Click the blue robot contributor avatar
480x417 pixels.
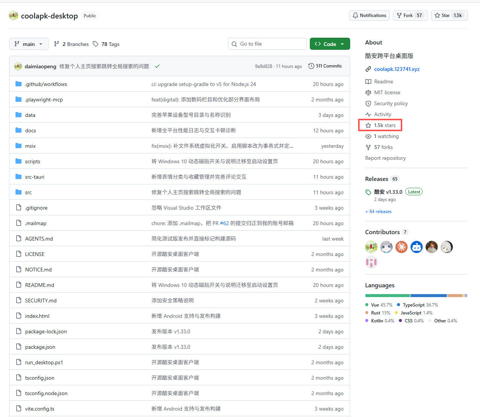point(417,247)
